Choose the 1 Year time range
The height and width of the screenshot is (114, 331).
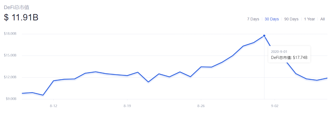309,19
